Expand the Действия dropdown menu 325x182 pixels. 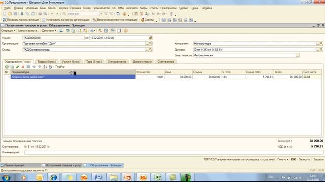(49, 31)
